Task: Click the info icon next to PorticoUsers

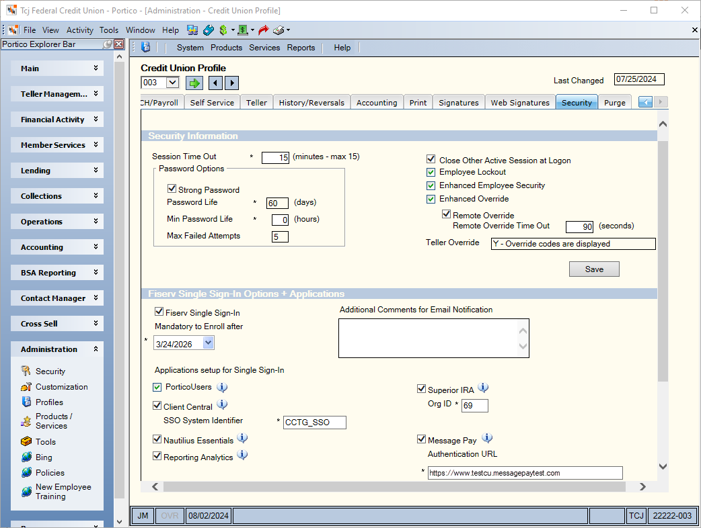Action: coord(222,387)
